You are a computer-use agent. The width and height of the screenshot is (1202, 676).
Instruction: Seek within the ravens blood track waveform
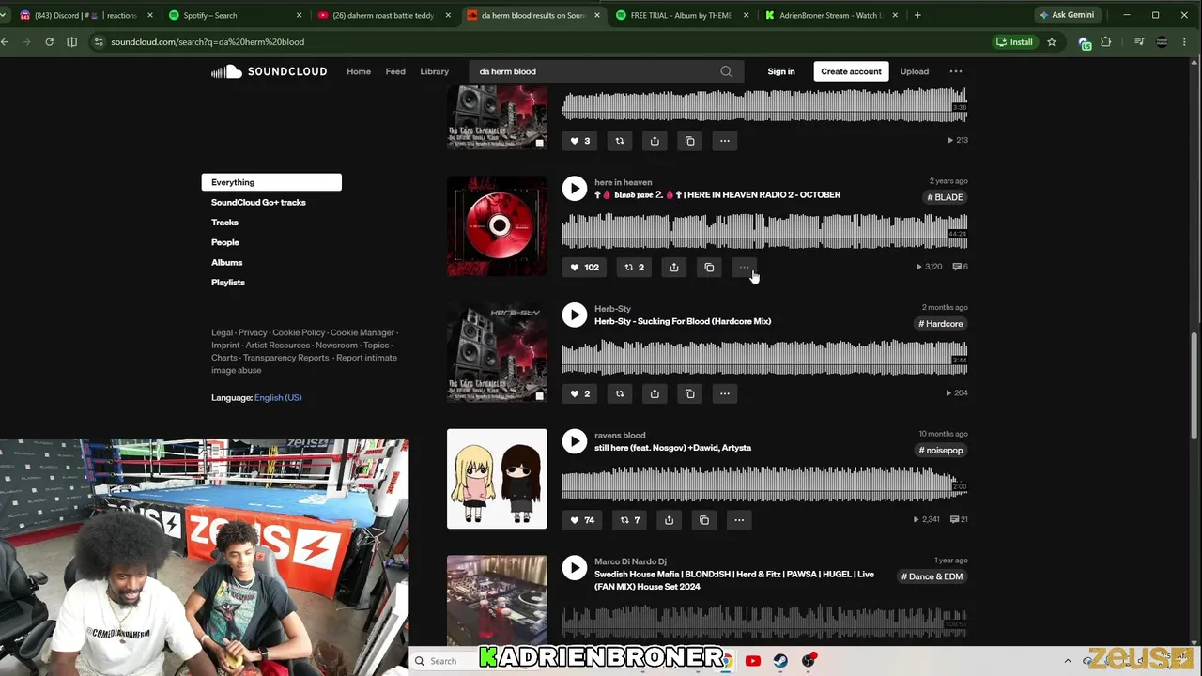(x=764, y=484)
